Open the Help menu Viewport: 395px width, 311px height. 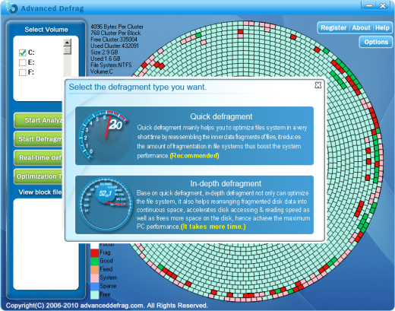point(382,27)
